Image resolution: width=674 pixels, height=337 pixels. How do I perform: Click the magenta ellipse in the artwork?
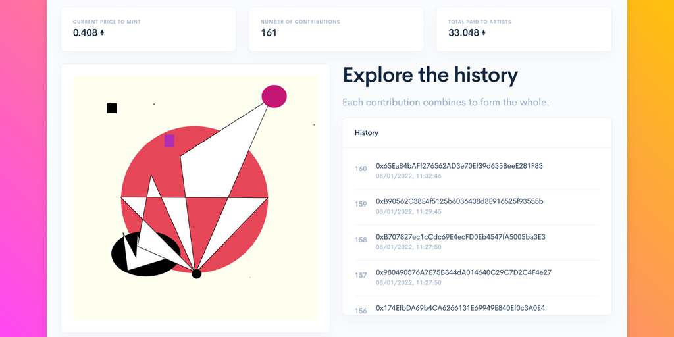click(274, 96)
